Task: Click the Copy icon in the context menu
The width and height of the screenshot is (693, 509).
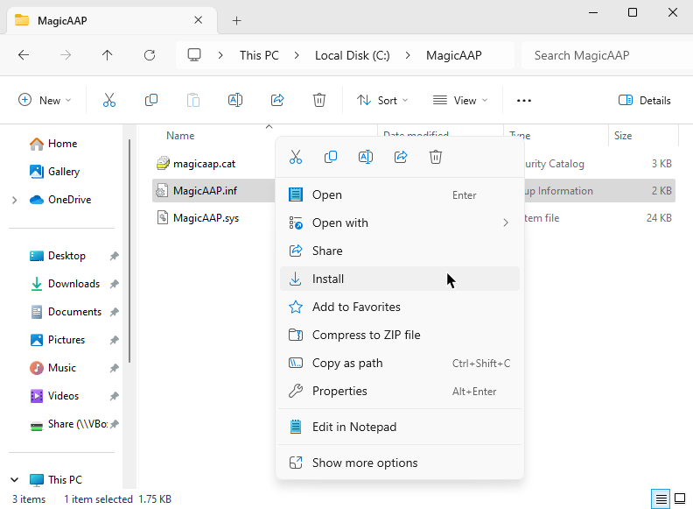Action: [x=331, y=157]
